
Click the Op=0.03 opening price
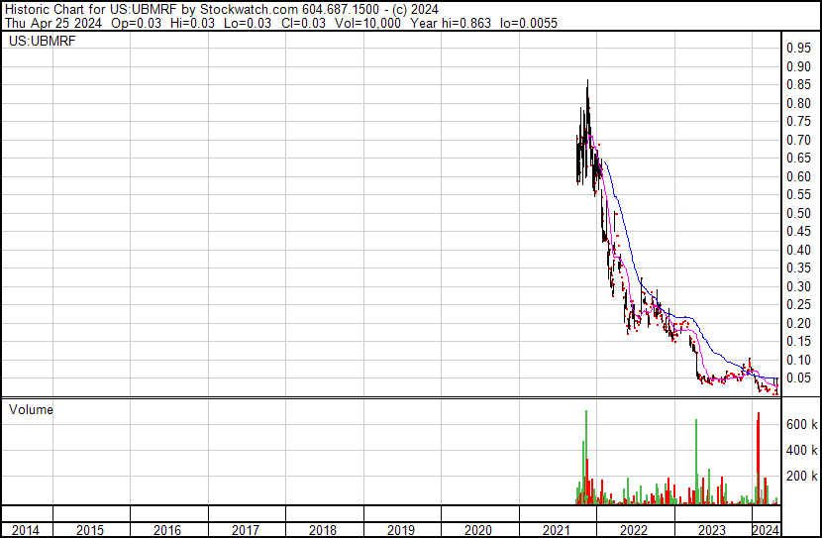click(137, 23)
